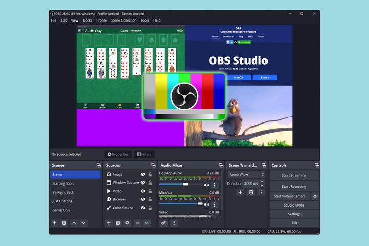Screen dimensions: 369x246
Task: Hide the Video source
Action: tap(143, 191)
